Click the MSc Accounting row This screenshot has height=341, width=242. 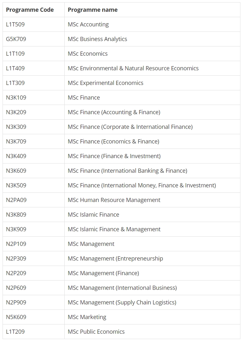click(121, 24)
